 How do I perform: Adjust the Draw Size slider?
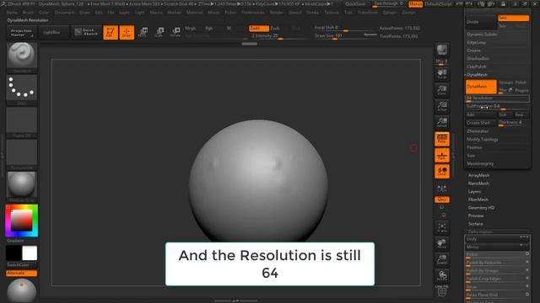(345, 35)
